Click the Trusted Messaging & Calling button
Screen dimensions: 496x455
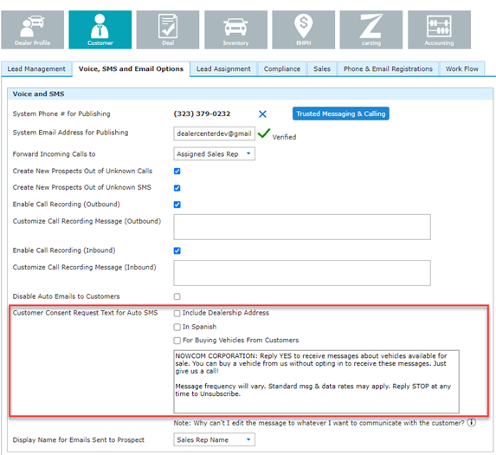click(x=341, y=114)
